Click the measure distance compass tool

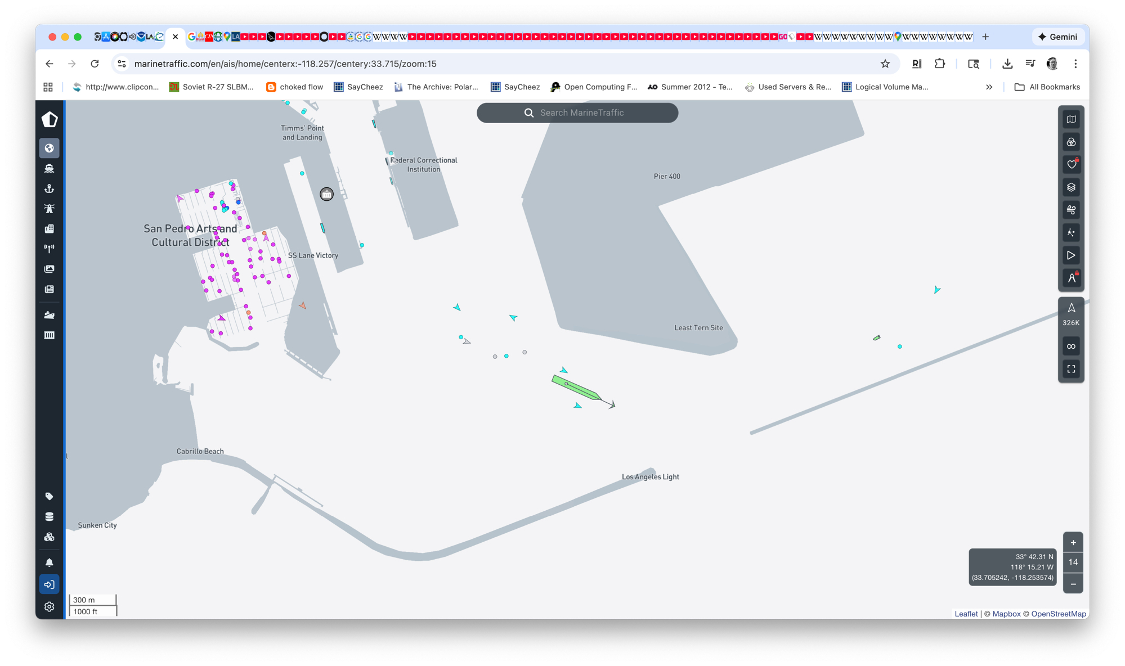point(1071,278)
